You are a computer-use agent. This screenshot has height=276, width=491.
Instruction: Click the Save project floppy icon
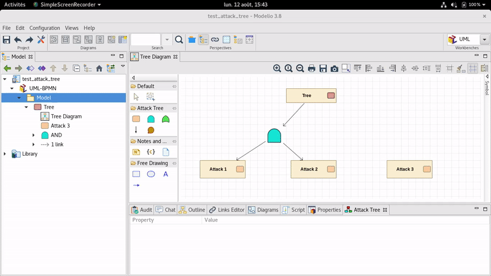pyautogui.click(x=6, y=40)
